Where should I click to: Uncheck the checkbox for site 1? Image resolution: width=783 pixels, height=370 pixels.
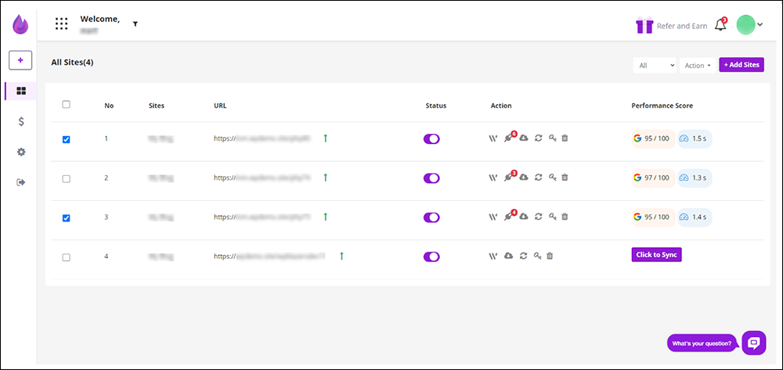pyautogui.click(x=66, y=139)
